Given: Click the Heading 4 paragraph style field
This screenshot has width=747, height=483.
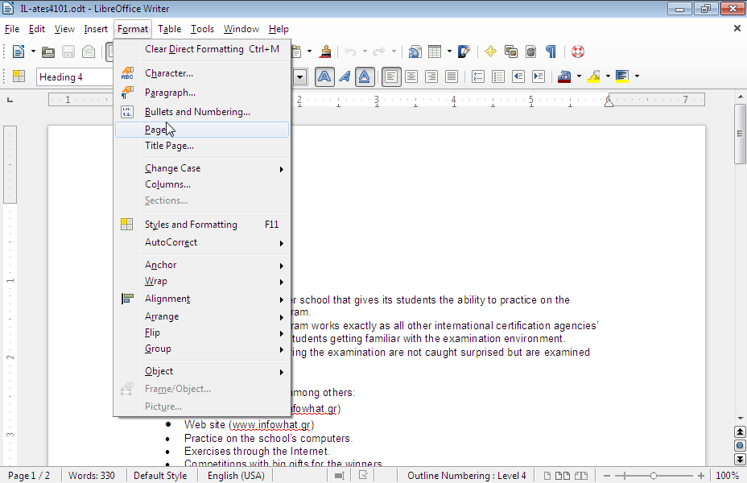Looking at the screenshot, I should click(x=72, y=77).
